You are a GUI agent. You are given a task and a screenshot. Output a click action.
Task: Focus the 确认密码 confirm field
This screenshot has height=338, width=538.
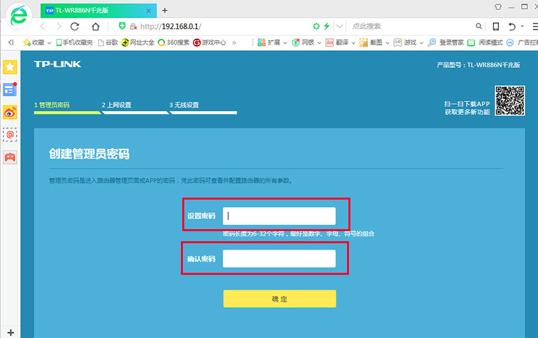[279, 259]
